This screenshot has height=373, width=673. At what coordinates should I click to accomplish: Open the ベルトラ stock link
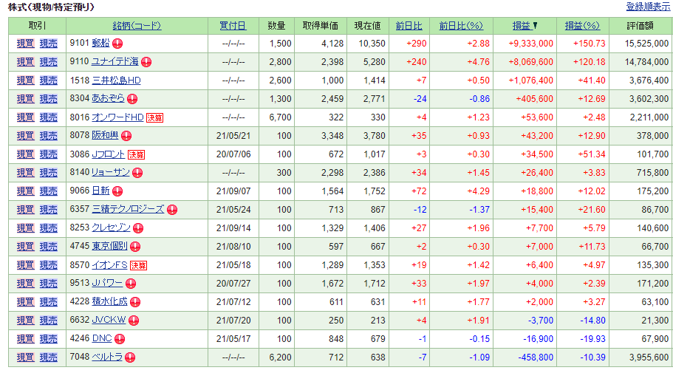[107, 357]
